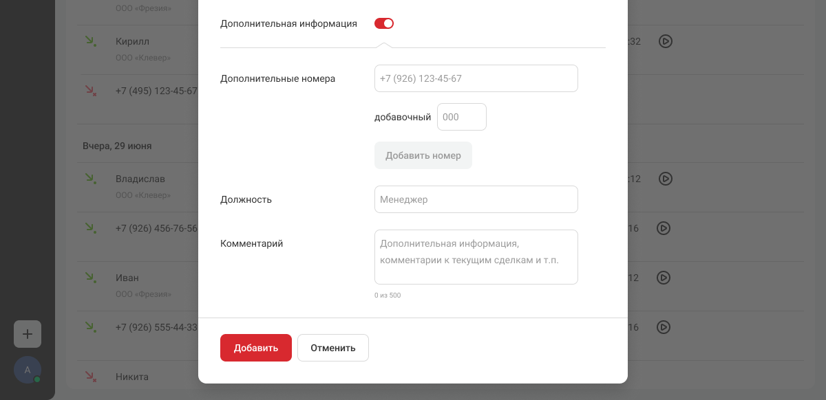The image size is (826, 400).
Task: Play recording for +7 (926) 456-76-56 call
Action: tap(665, 228)
